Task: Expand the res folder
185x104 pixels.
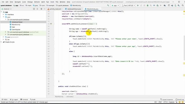Action: pos(3,40)
